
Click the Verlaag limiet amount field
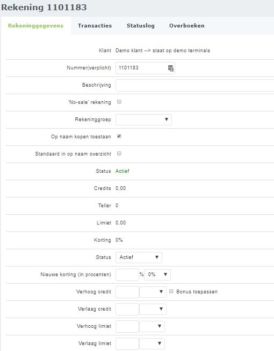click(x=127, y=343)
